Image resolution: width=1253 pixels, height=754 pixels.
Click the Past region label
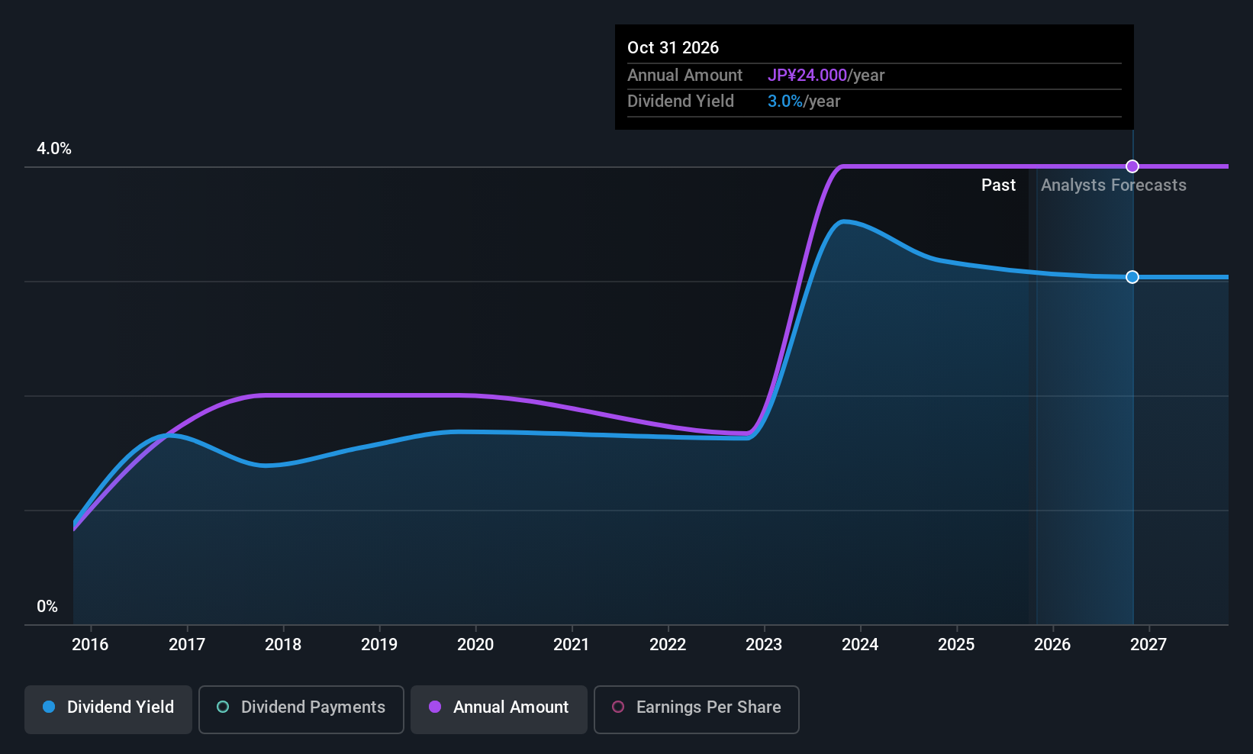(998, 185)
